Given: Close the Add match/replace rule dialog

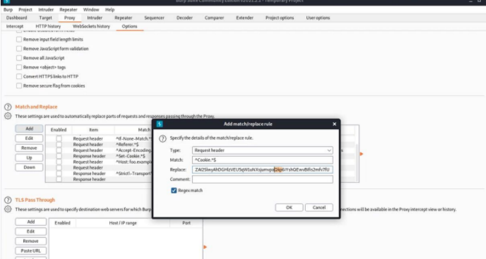Looking at the screenshot, I should coord(334,124).
